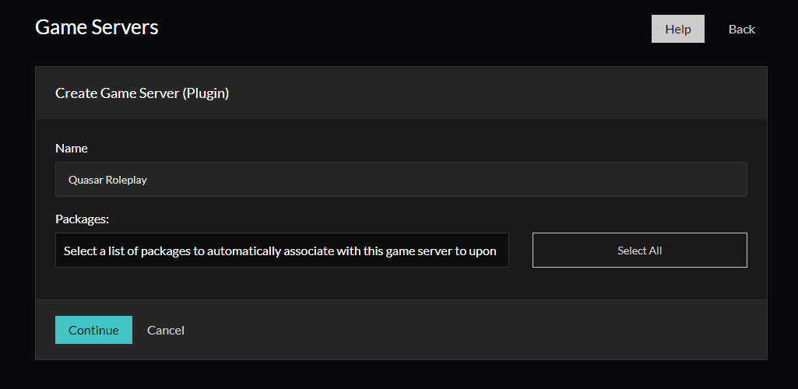Image resolution: width=798 pixels, height=389 pixels.
Task: Click the Create Game Server (Plugin) title
Action: [x=142, y=93]
